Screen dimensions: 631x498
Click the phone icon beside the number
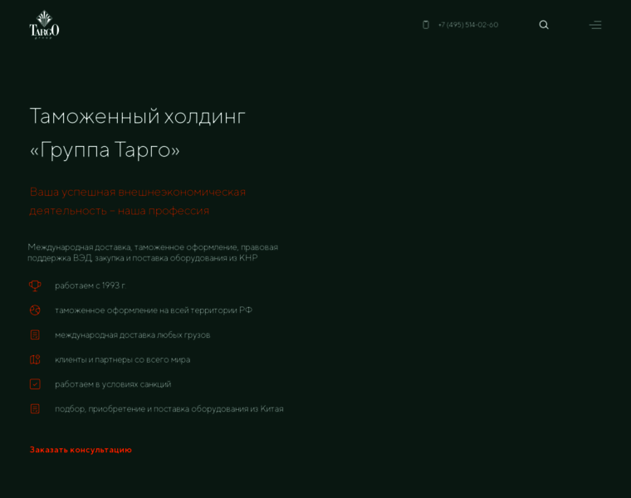(x=426, y=25)
